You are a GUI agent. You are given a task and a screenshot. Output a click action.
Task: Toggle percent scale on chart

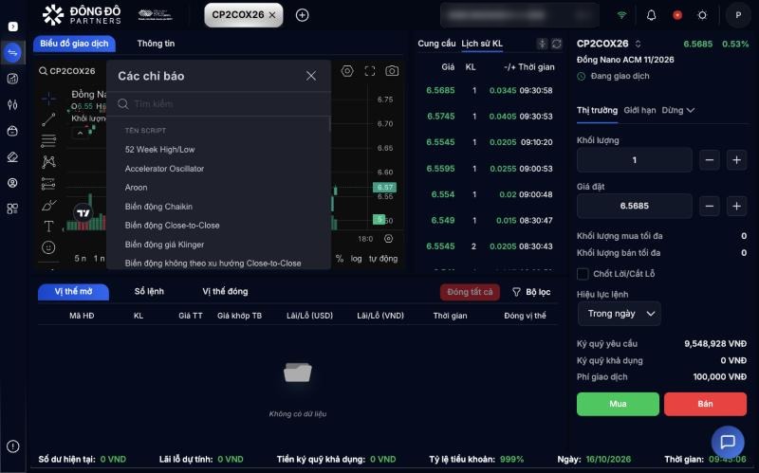(x=340, y=259)
